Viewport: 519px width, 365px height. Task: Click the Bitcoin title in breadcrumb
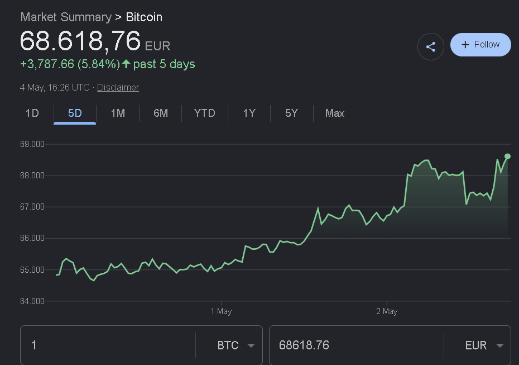[x=144, y=17]
